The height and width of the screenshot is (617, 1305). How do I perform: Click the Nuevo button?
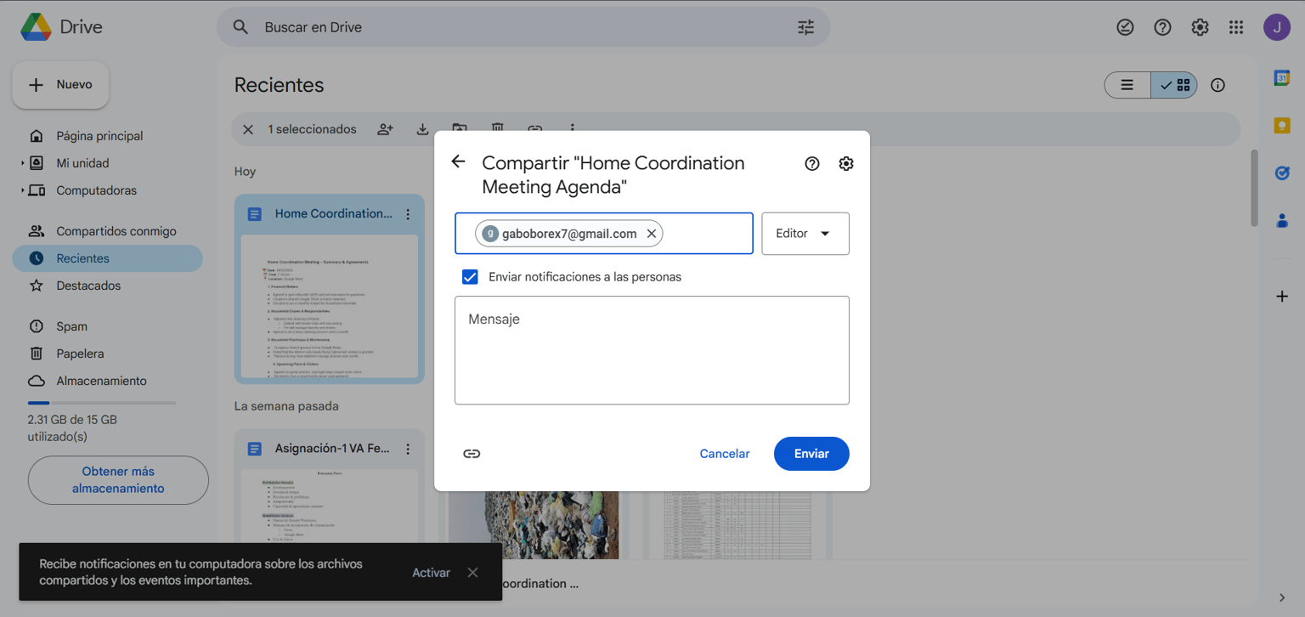[x=60, y=85]
